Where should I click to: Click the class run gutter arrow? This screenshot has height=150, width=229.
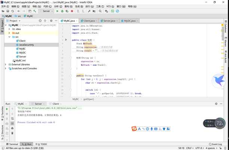tap(66, 40)
